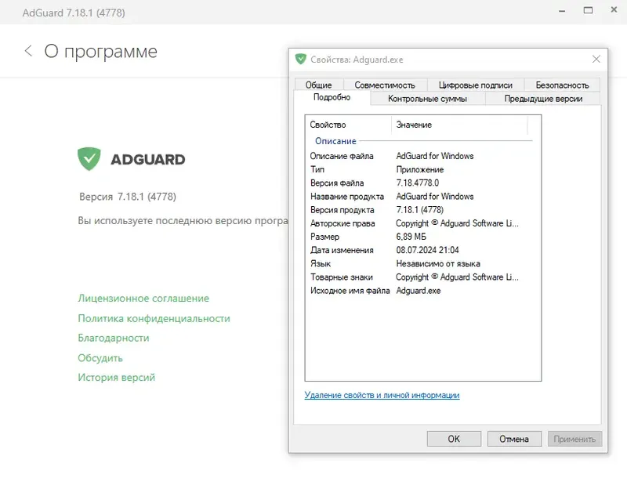Select the Язык property row
Image resolution: width=627 pixels, height=478 pixels.
pyautogui.click(x=421, y=264)
